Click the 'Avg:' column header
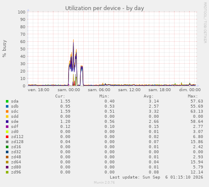Image resolution: width=209 pixels, height=187 pixels. [148, 96]
